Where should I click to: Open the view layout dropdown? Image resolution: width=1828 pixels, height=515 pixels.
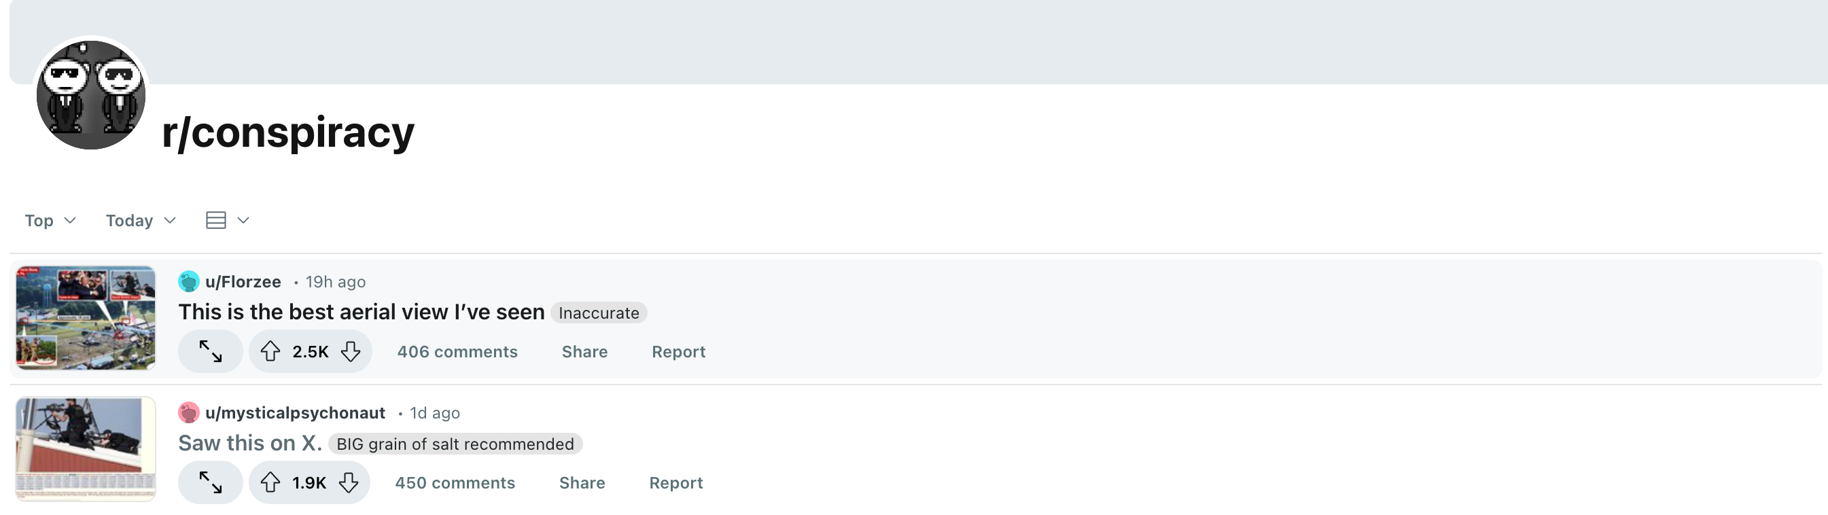[227, 221]
